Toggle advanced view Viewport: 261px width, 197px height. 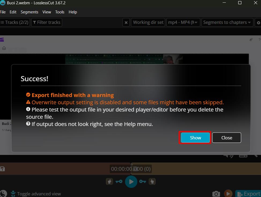[x=36, y=194]
